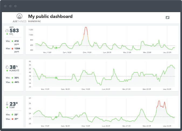Click "Sam, 18.09" label on humidity chart
Viewport: 182px width, 131px height.
click(x=65, y=89)
